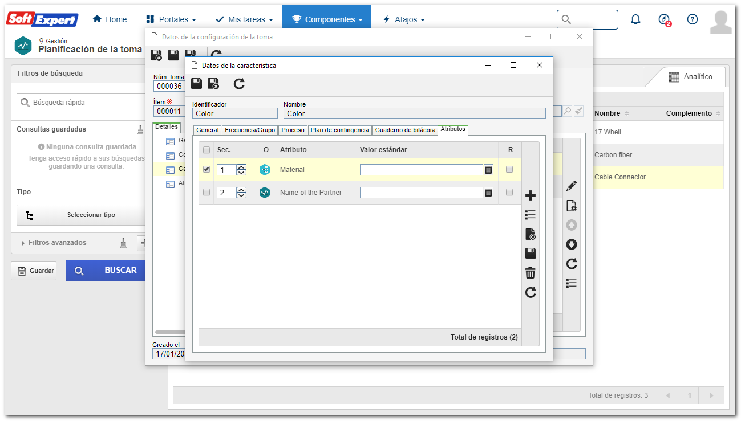The height and width of the screenshot is (421, 741).
Task: Toggle required checkbox for Material
Action: point(509,169)
